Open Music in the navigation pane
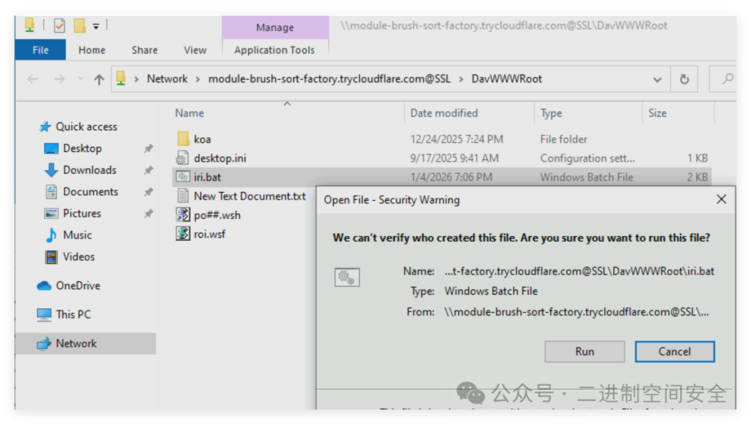The image size is (751, 424). coord(76,235)
